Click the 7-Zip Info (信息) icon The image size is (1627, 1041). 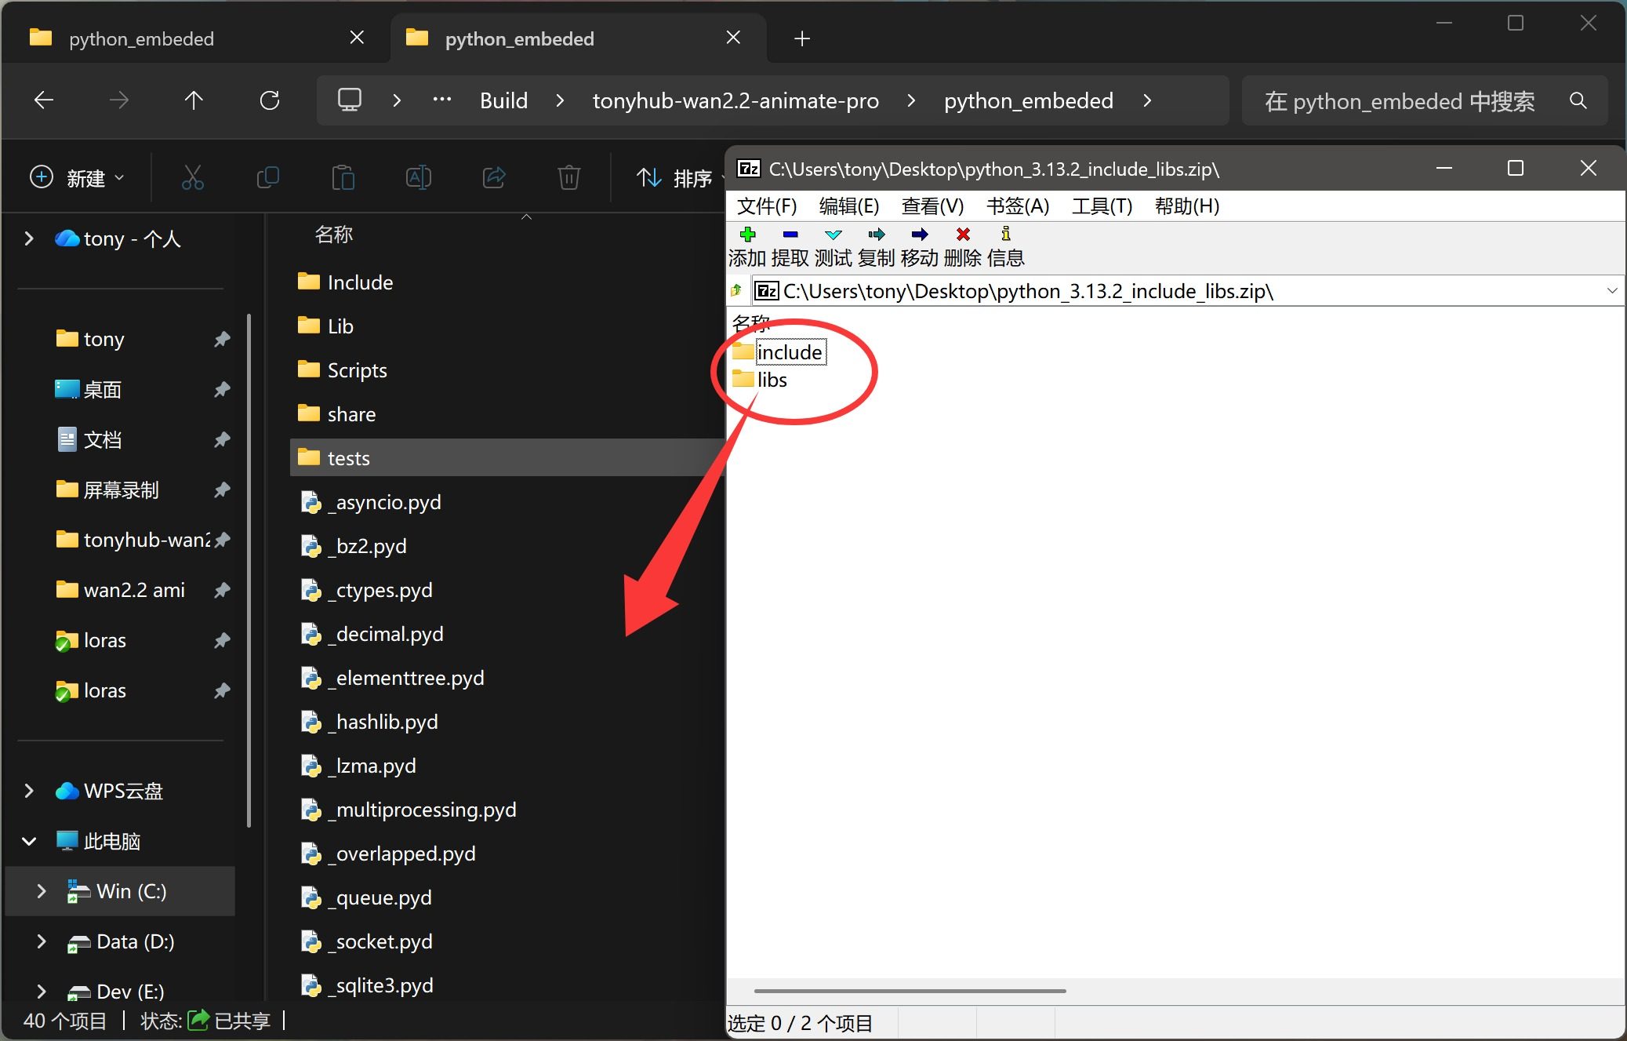coord(1005,235)
